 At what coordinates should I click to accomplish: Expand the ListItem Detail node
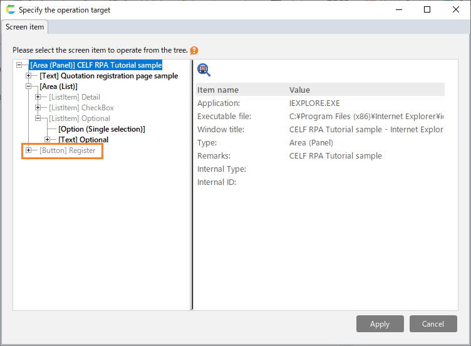coord(38,97)
